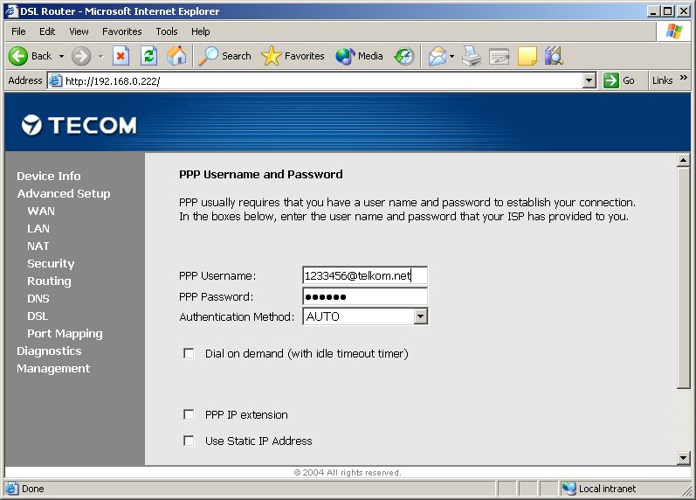
Task: Open the DSL sidebar link
Action: pyautogui.click(x=38, y=316)
